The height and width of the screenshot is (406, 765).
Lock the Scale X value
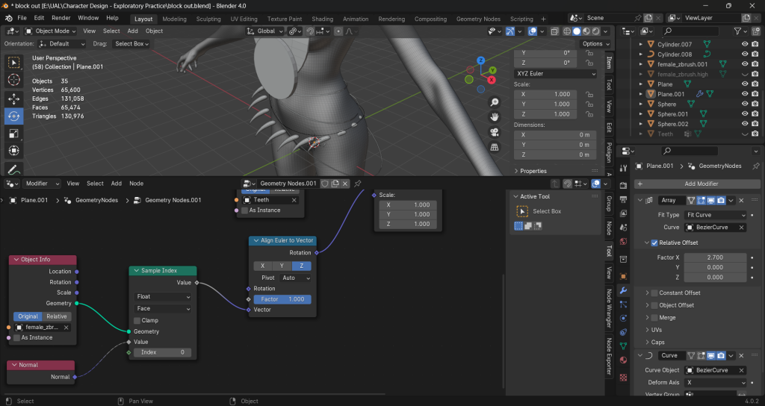click(x=589, y=95)
